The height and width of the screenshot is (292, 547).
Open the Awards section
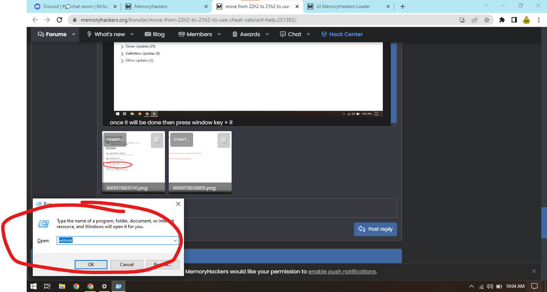[x=246, y=34]
